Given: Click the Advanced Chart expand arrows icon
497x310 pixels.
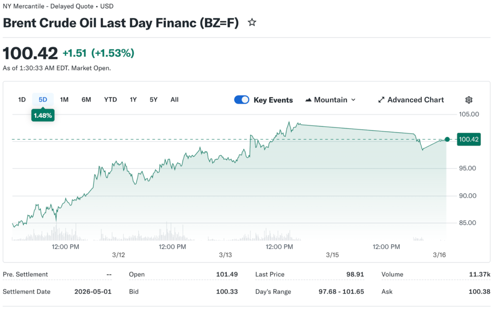Looking at the screenshot, I should (381, 100).
